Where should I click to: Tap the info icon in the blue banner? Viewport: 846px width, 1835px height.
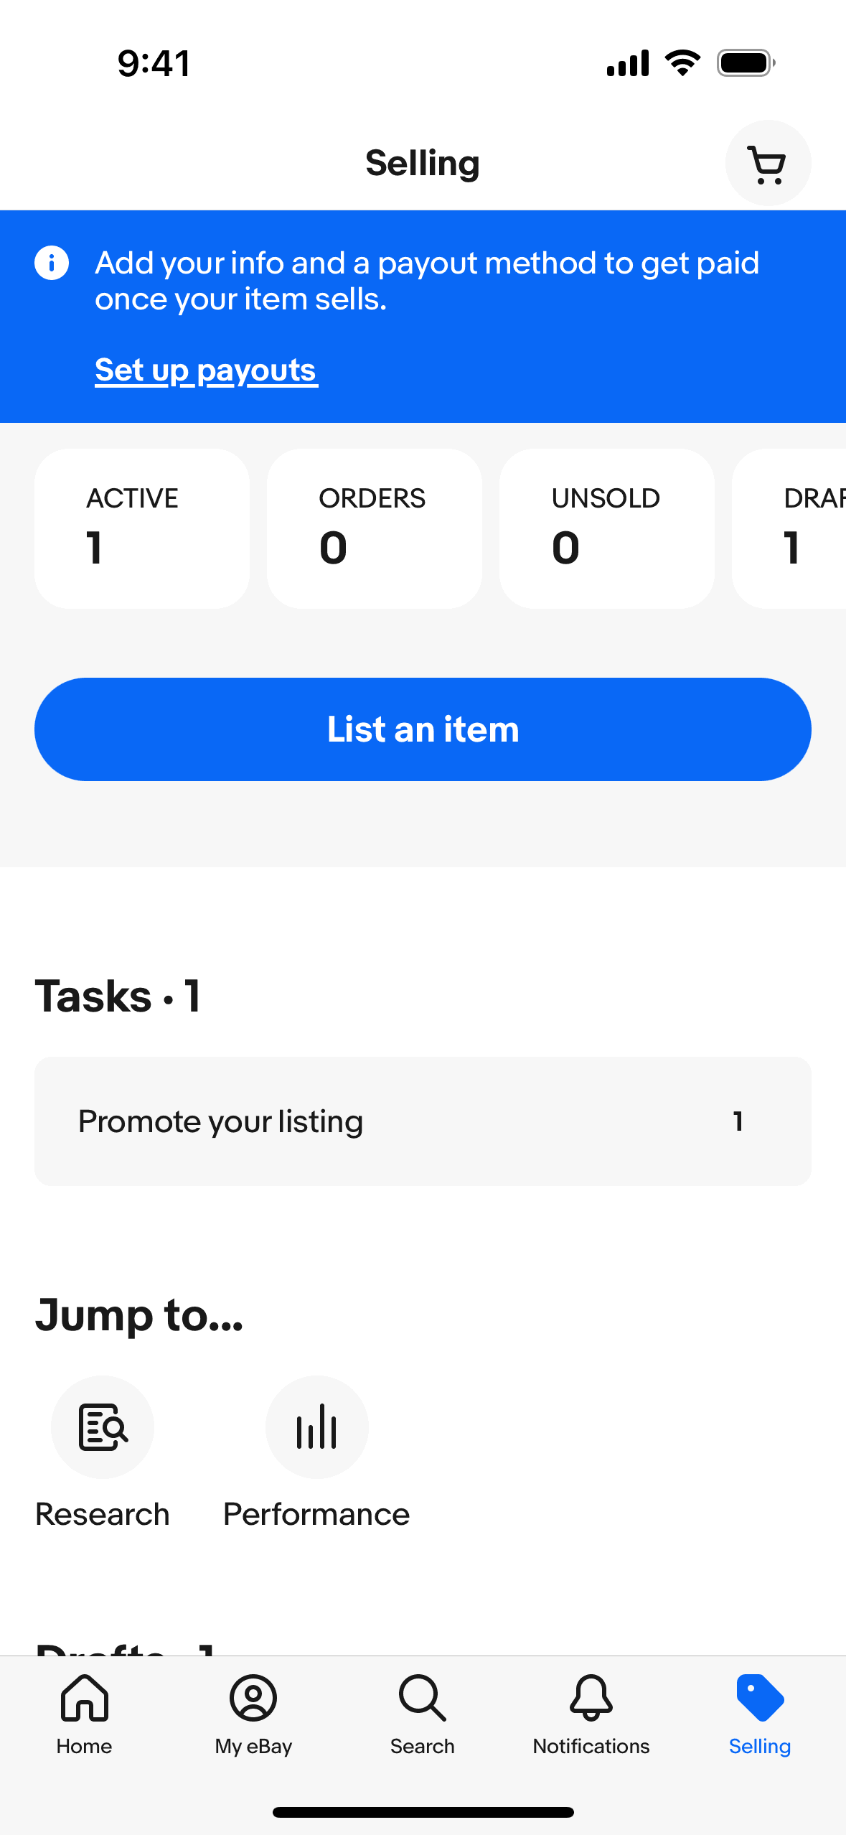[52, 263]
